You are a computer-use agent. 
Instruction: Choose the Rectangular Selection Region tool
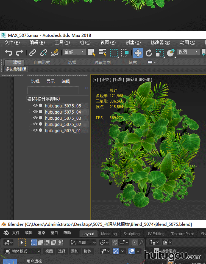(114, 53)
